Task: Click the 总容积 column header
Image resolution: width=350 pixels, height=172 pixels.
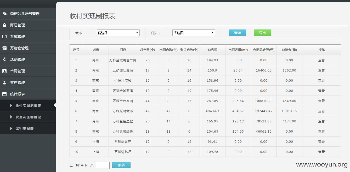Action: point(212,50)
